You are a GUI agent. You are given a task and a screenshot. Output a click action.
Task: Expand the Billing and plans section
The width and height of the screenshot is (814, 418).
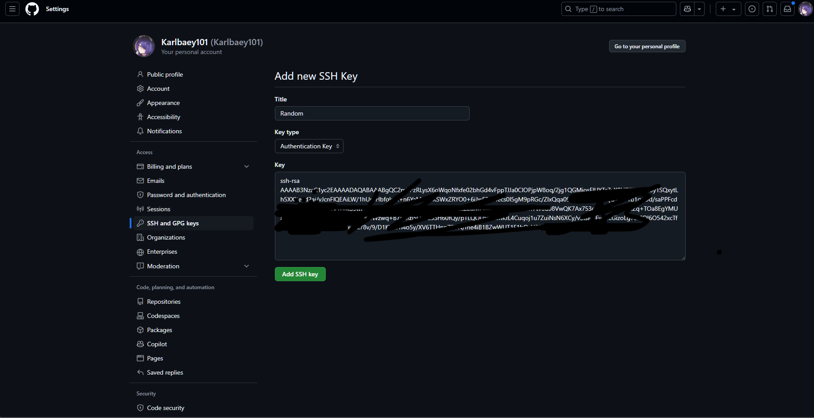[x=247, y=166]
